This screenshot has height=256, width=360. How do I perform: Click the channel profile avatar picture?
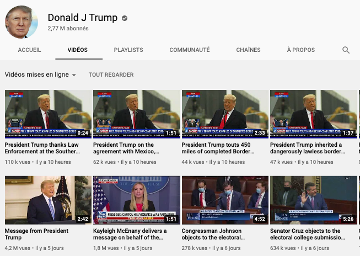(22, 22)
